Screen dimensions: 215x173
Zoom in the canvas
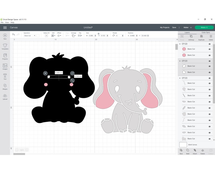coord(27,150)
